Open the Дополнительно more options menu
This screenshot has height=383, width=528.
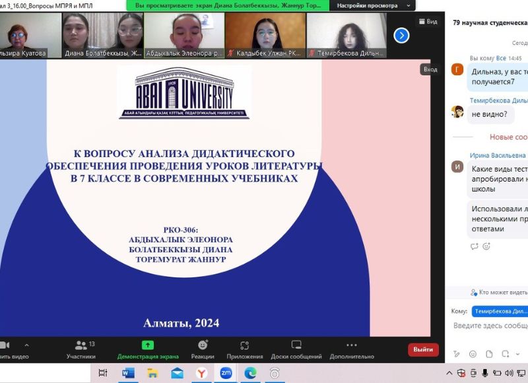[x=352, y=349]
